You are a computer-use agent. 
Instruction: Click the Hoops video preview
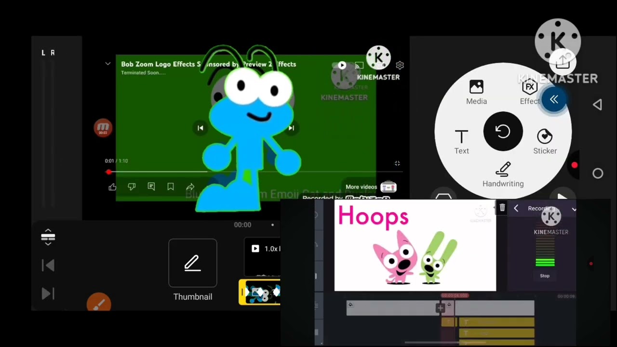(x=415, y=245)
